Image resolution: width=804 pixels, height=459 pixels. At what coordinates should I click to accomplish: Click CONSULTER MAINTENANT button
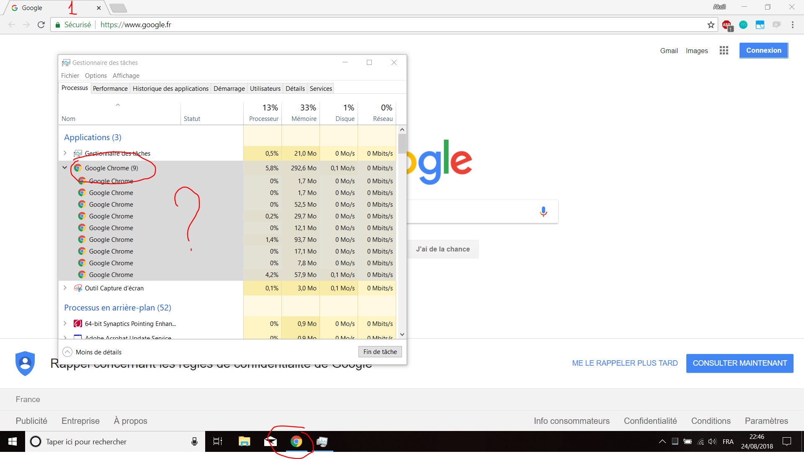(740, 363)
